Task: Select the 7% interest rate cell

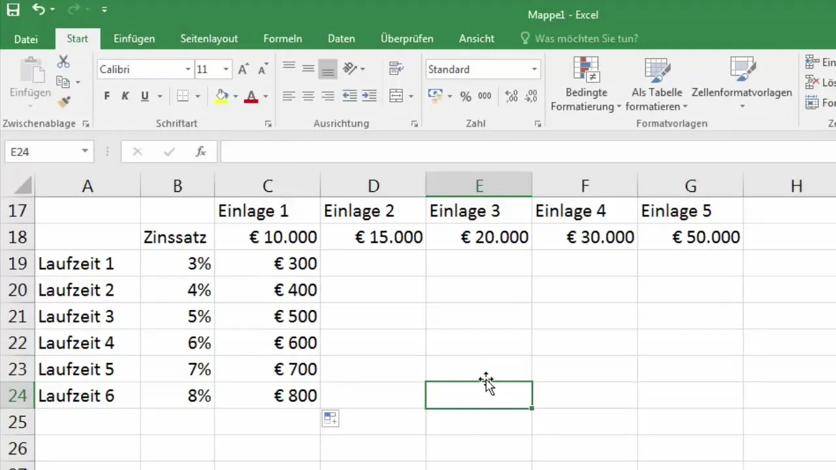Action: pos(178,369)
